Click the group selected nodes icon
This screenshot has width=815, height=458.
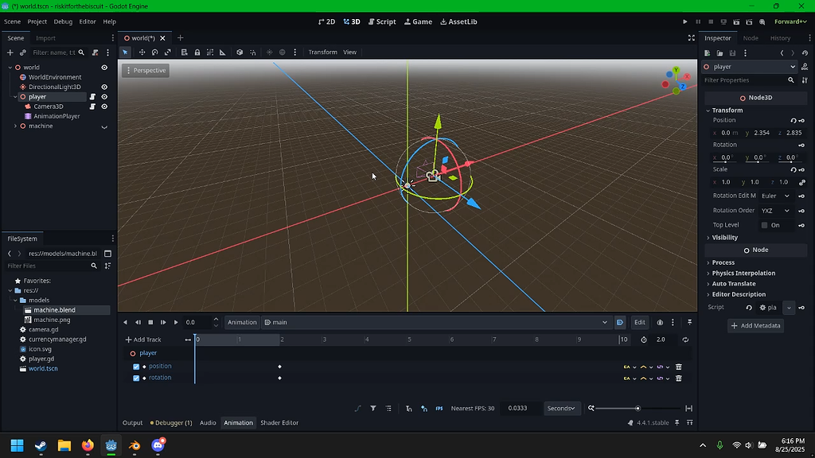[210, 52]
